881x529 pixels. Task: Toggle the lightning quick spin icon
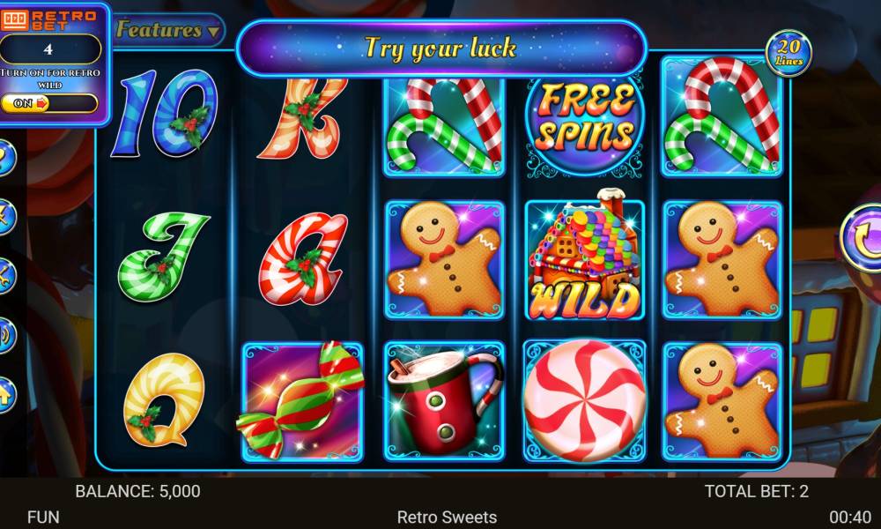point(5,216)
